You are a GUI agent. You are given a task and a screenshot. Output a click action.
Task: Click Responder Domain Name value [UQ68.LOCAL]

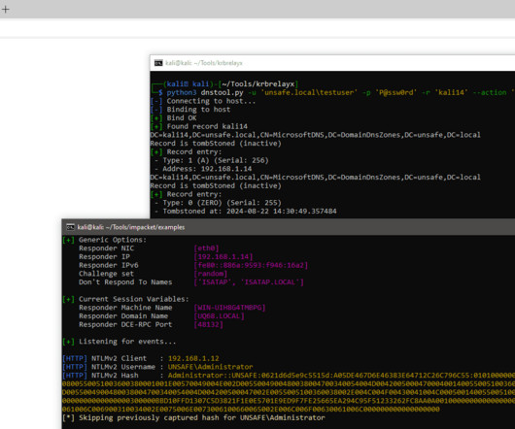click(x=219, y=316)
